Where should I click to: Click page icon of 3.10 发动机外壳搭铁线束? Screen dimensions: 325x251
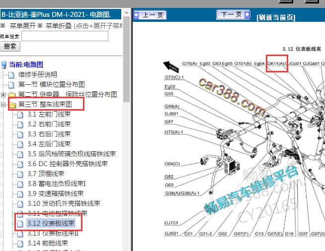20,204
